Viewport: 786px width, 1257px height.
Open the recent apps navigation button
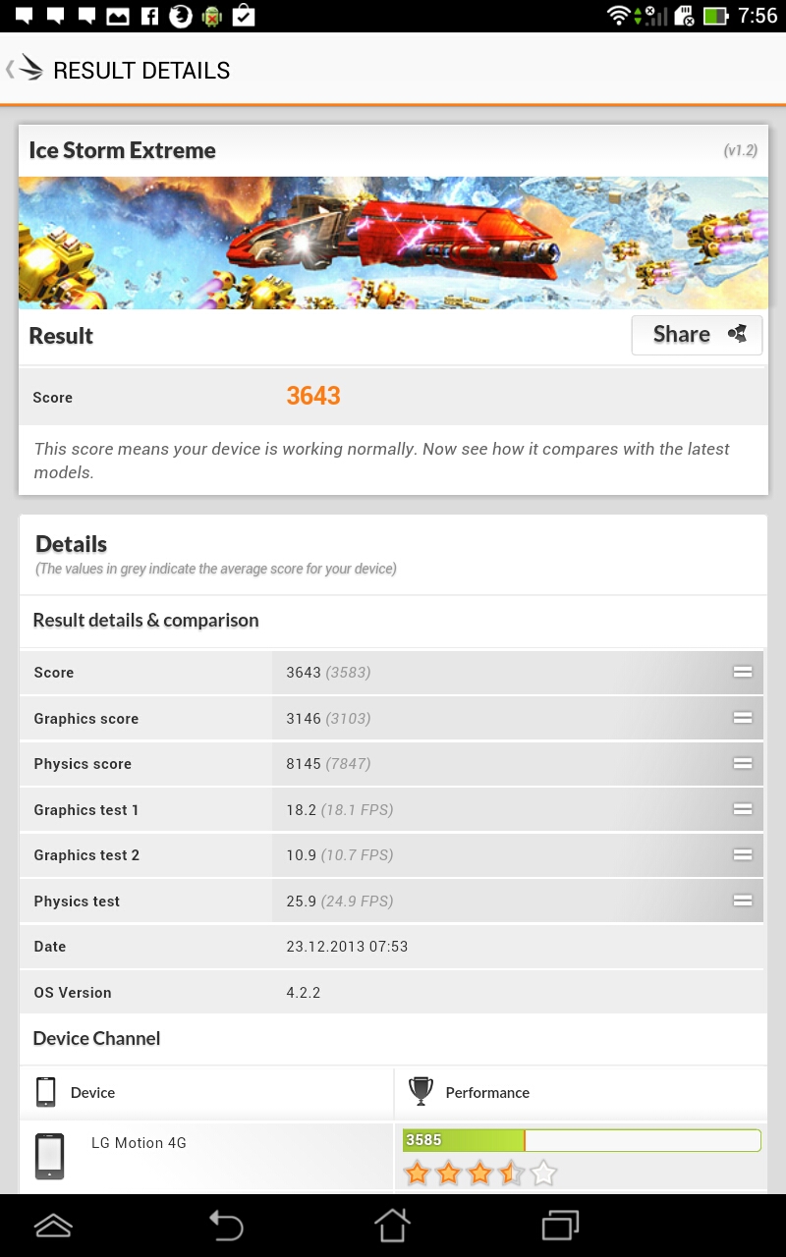[x=561, y=1225]
